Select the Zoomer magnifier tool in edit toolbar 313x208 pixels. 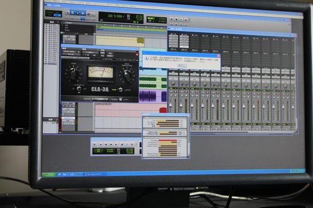tap(67, 12)
